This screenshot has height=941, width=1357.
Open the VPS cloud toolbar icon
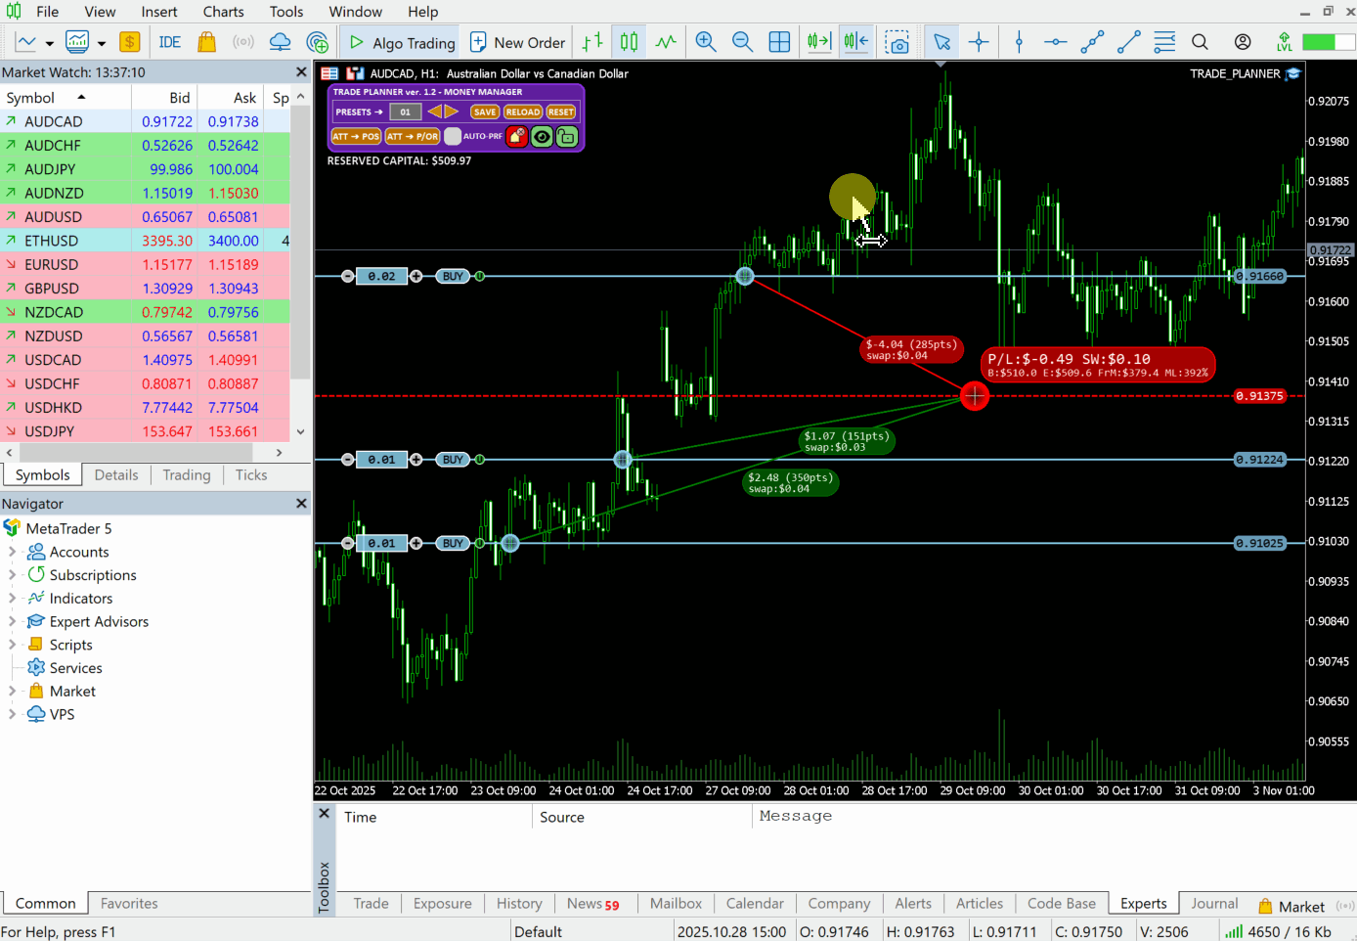pyautogui.click(x=280, y=42)
